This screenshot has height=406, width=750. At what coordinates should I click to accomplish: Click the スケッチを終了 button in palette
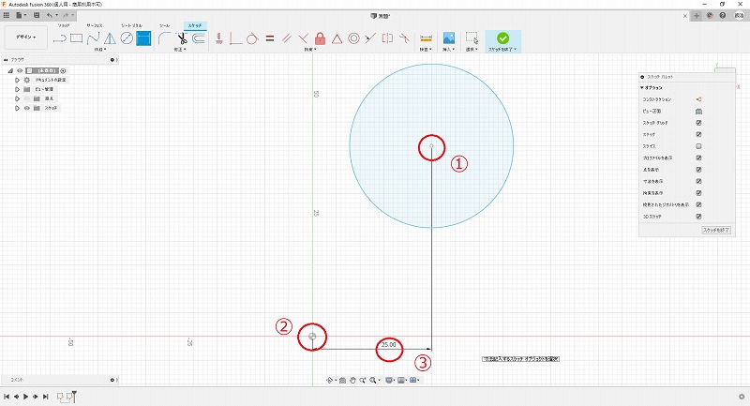tap(715, 229)
